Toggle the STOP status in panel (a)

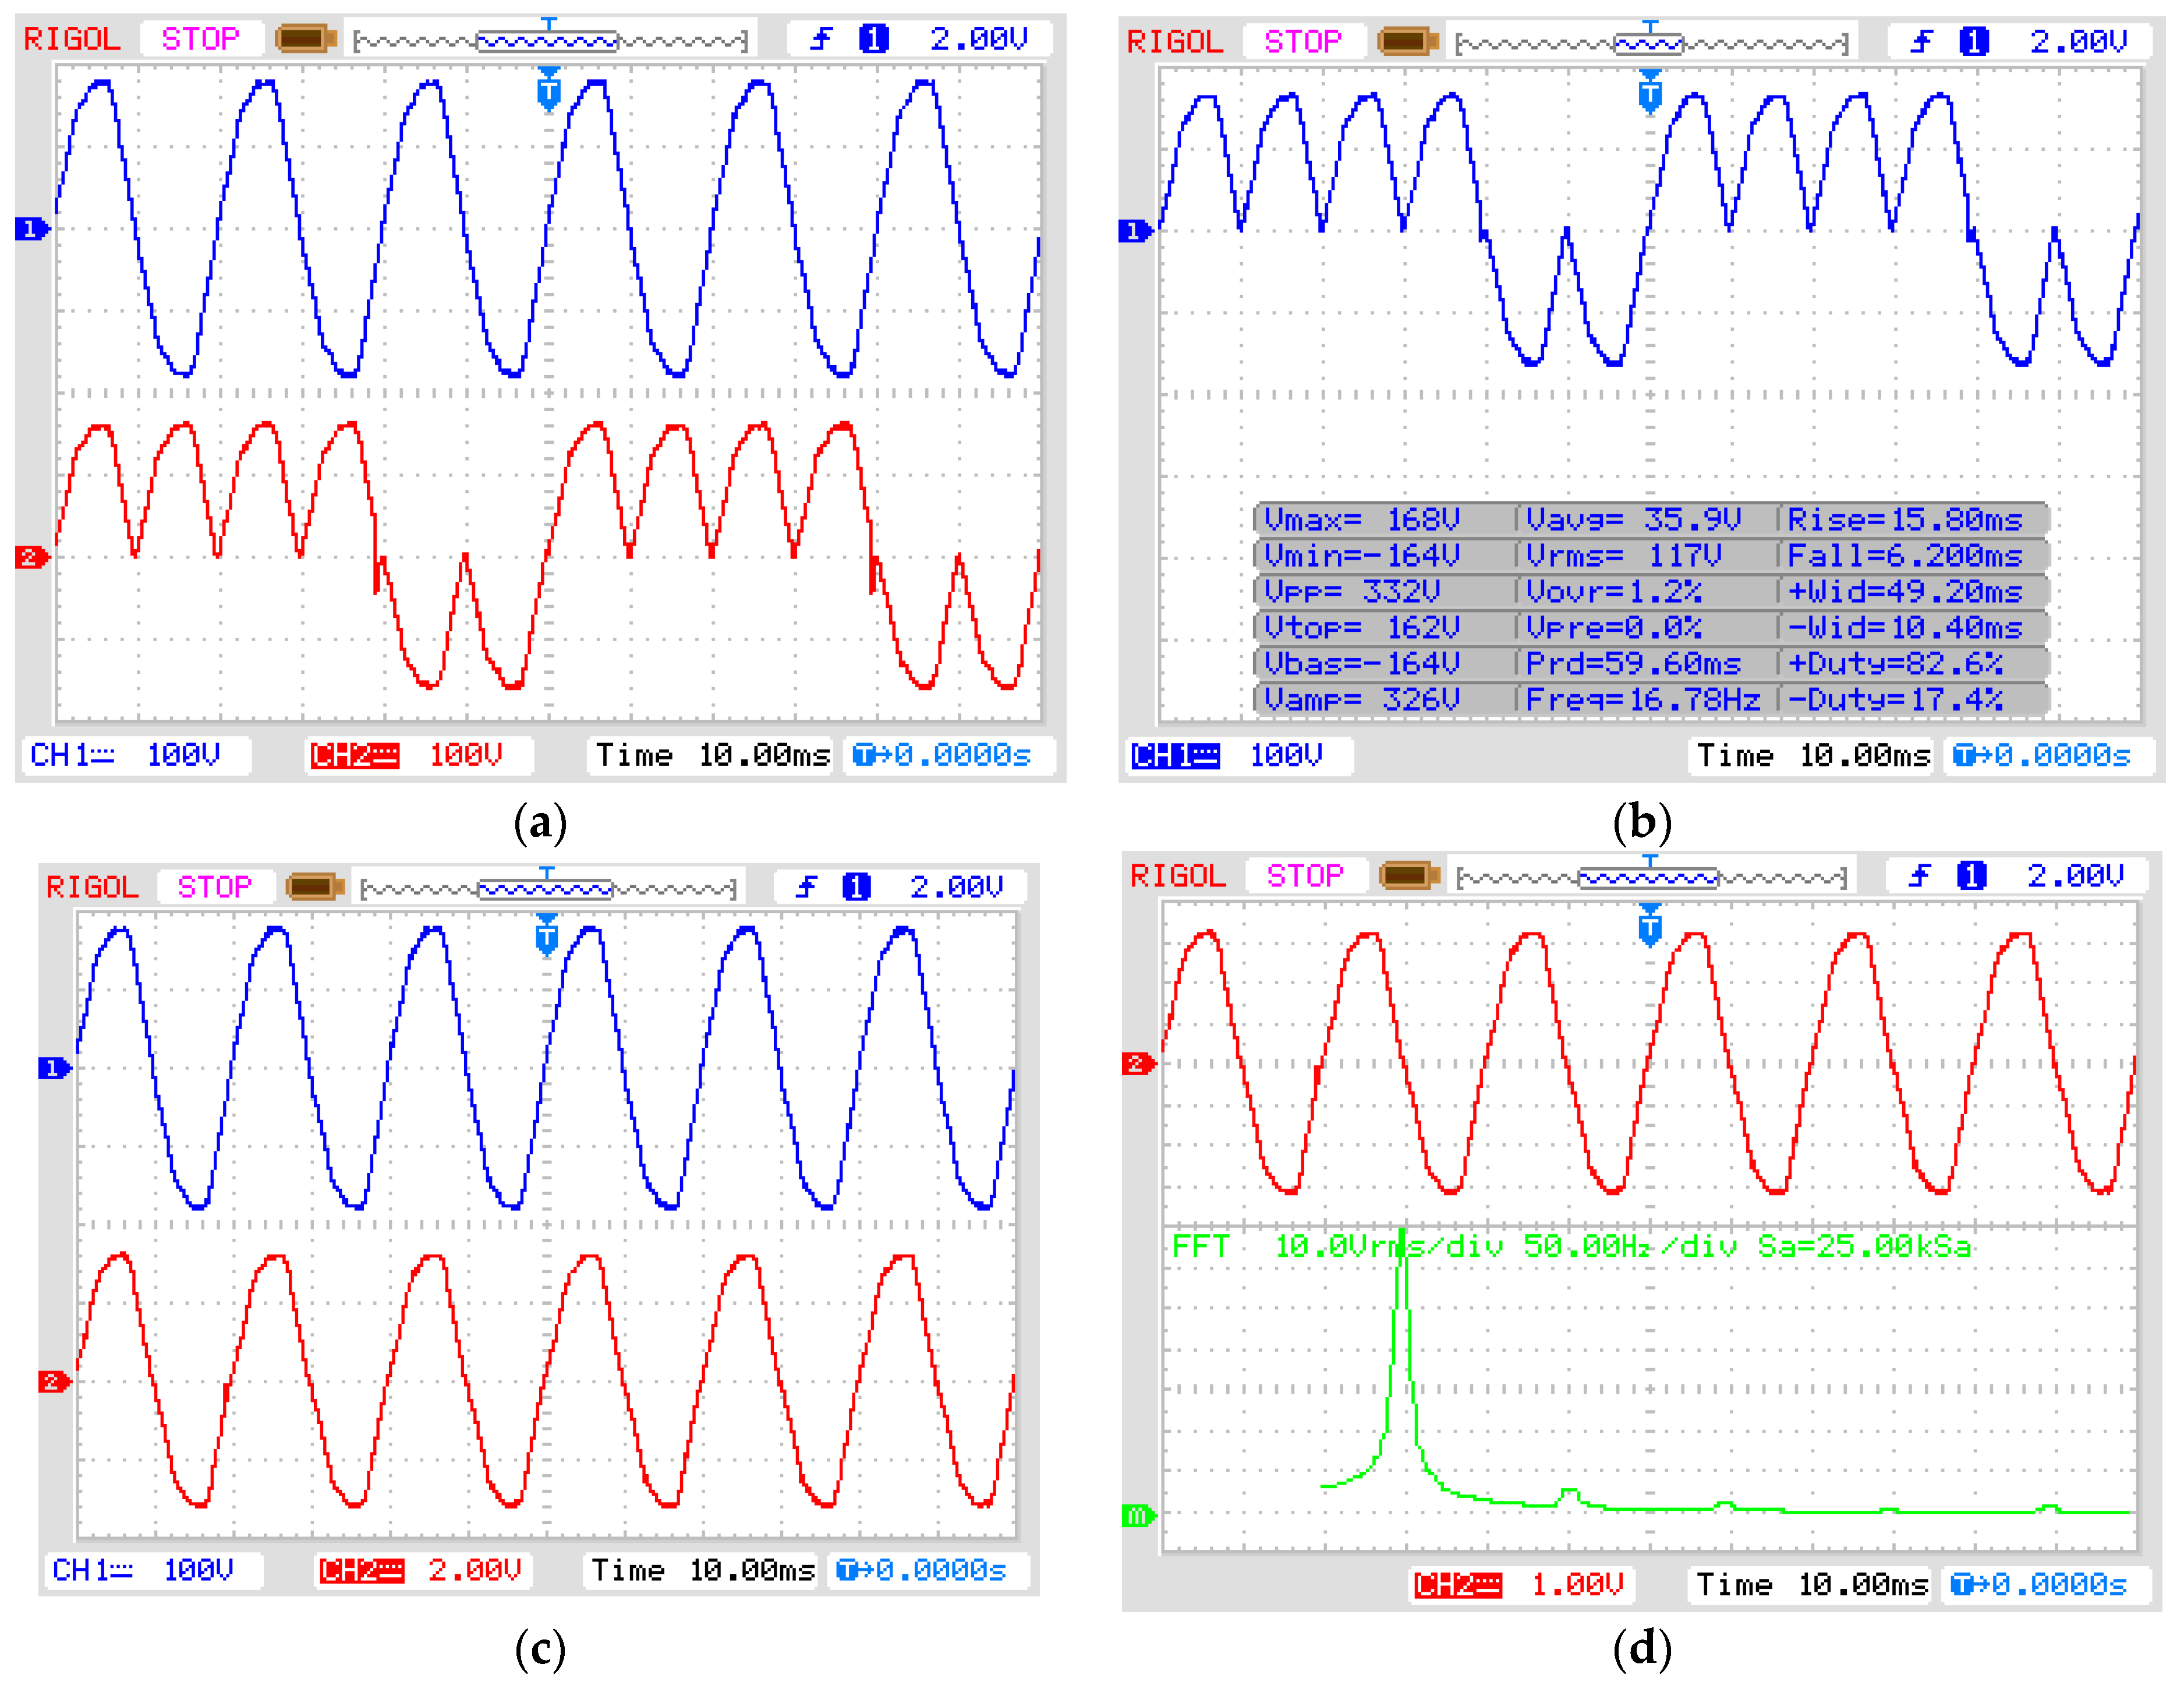coord(201,40)
